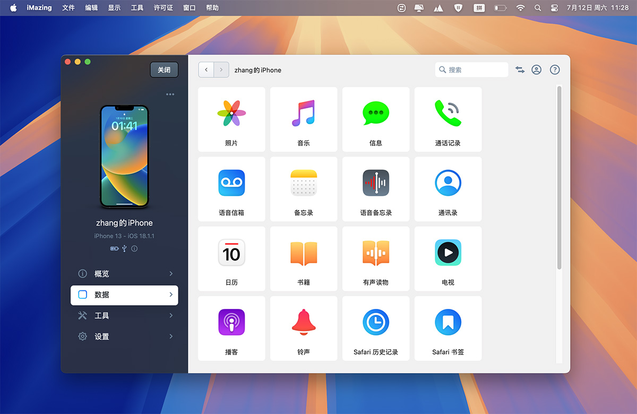Open the 许可证 (License) menu
637x414 pixels.
(x=163, y=8)
